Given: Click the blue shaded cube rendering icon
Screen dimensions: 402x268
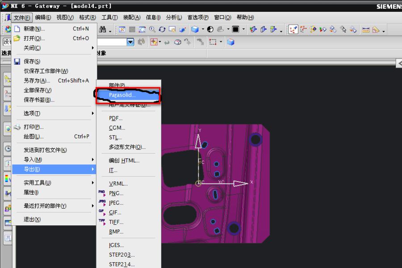Looking at the screenshot, I should point(195,29).
